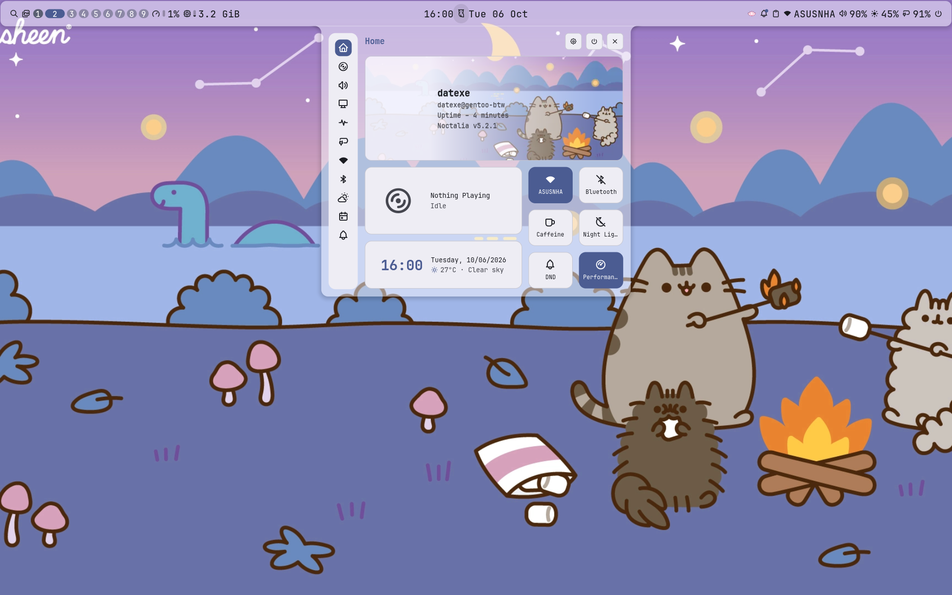Open the wallpaper selector icon in top bar
952x595 pixels.
[26, 14]
